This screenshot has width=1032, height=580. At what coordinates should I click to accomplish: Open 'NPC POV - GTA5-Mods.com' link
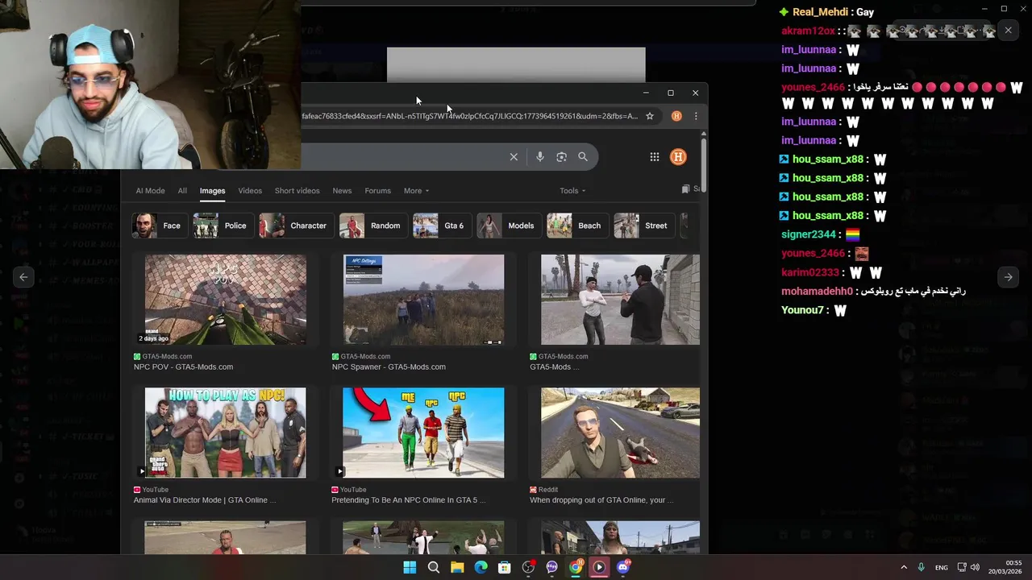pos(183,367)
